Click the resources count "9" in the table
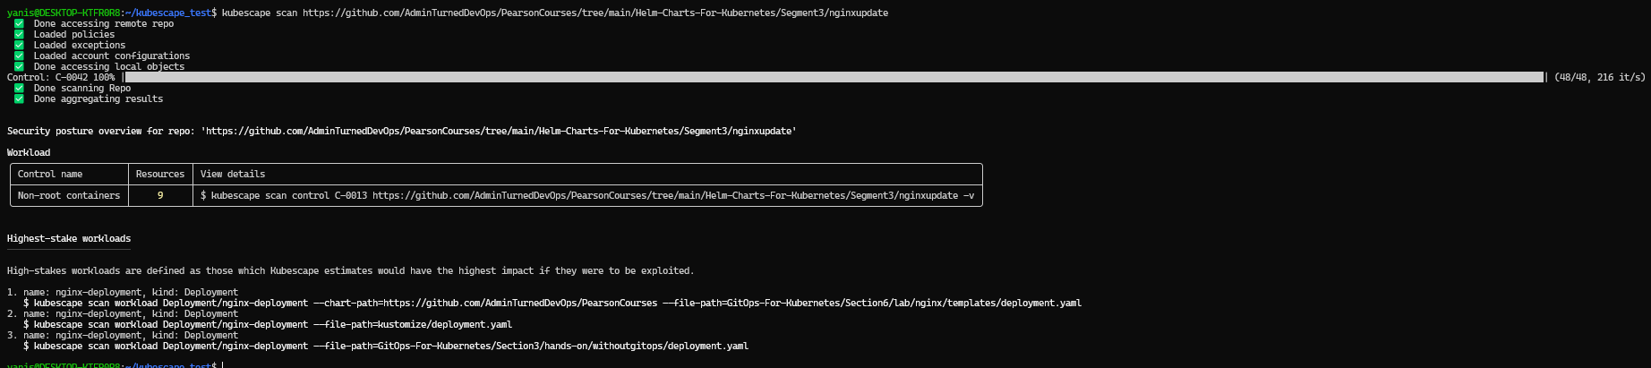This screenshot has width=1651, height=368. point(160,196)
